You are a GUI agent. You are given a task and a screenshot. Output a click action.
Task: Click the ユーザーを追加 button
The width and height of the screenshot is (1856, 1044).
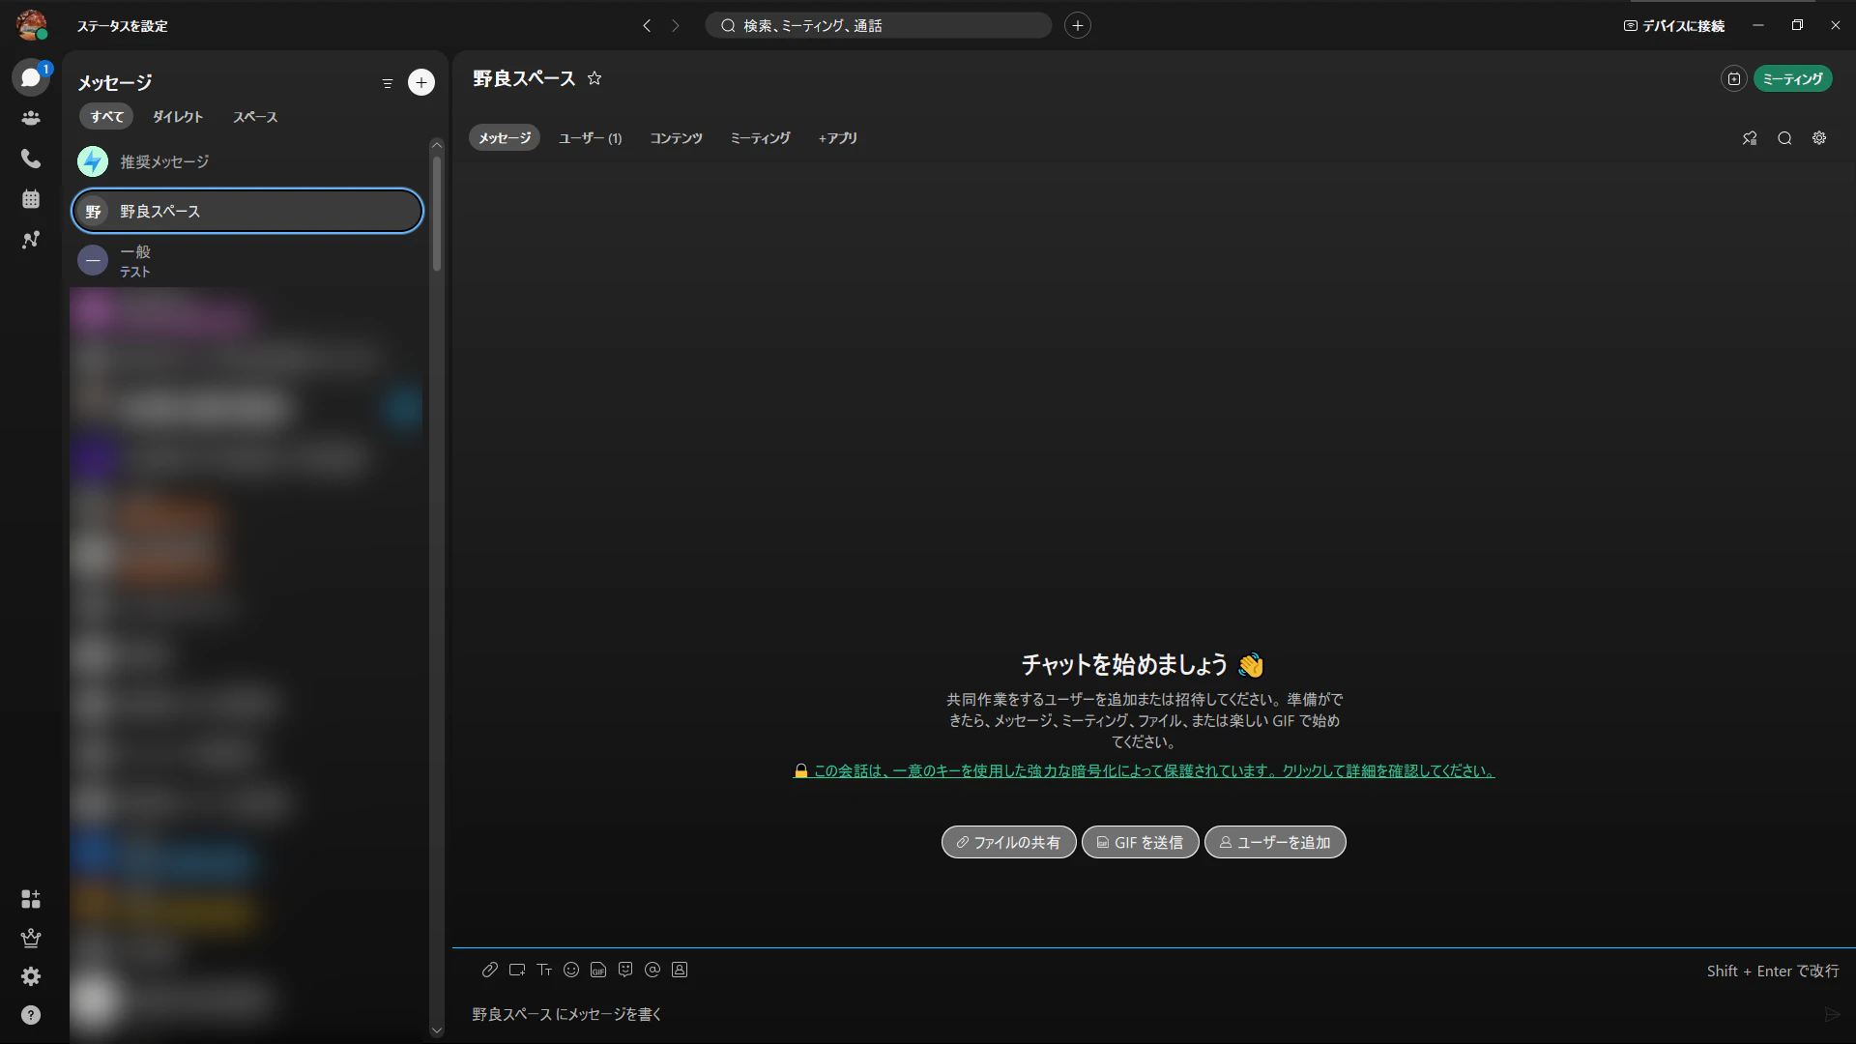click(x=1275, y=842)
